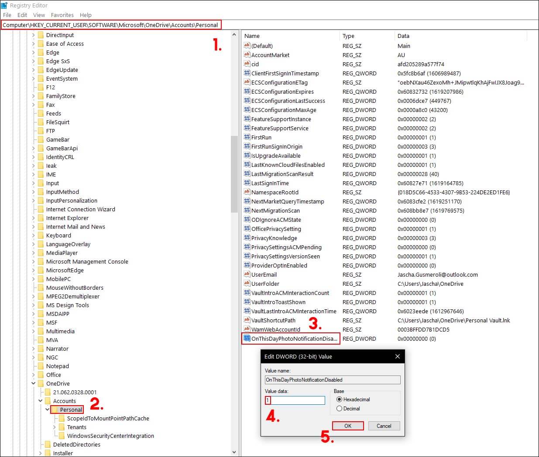Open the Help menu
The image size is (539, 457).
(x=86, y=15)
